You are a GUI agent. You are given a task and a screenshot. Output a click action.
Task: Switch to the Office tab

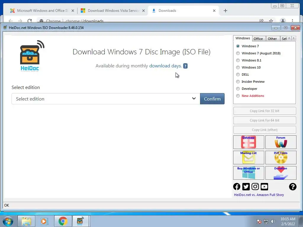[258, 39]
